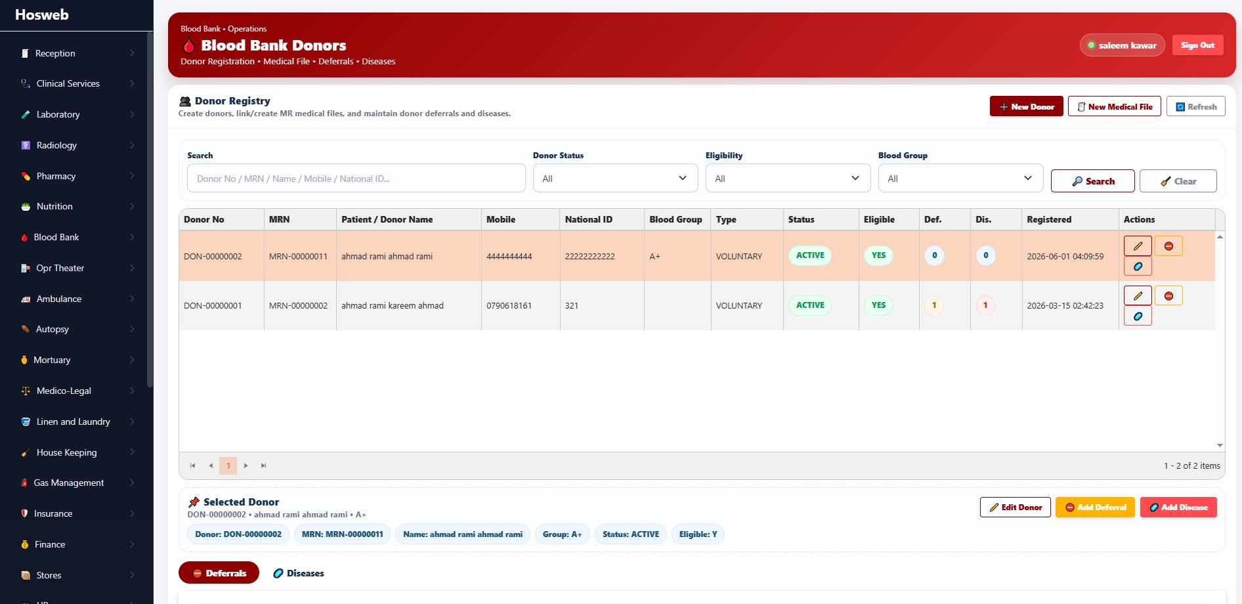Screen dimensions: 1242x604
Task: Click the Clinical Services stethoscope icon
Action: point(26,84)
